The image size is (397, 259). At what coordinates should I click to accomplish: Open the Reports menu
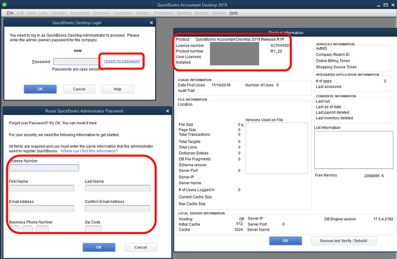(x=201, y=13)
